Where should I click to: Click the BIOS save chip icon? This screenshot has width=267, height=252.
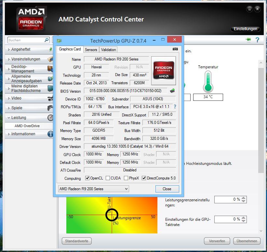click(172, 91)
